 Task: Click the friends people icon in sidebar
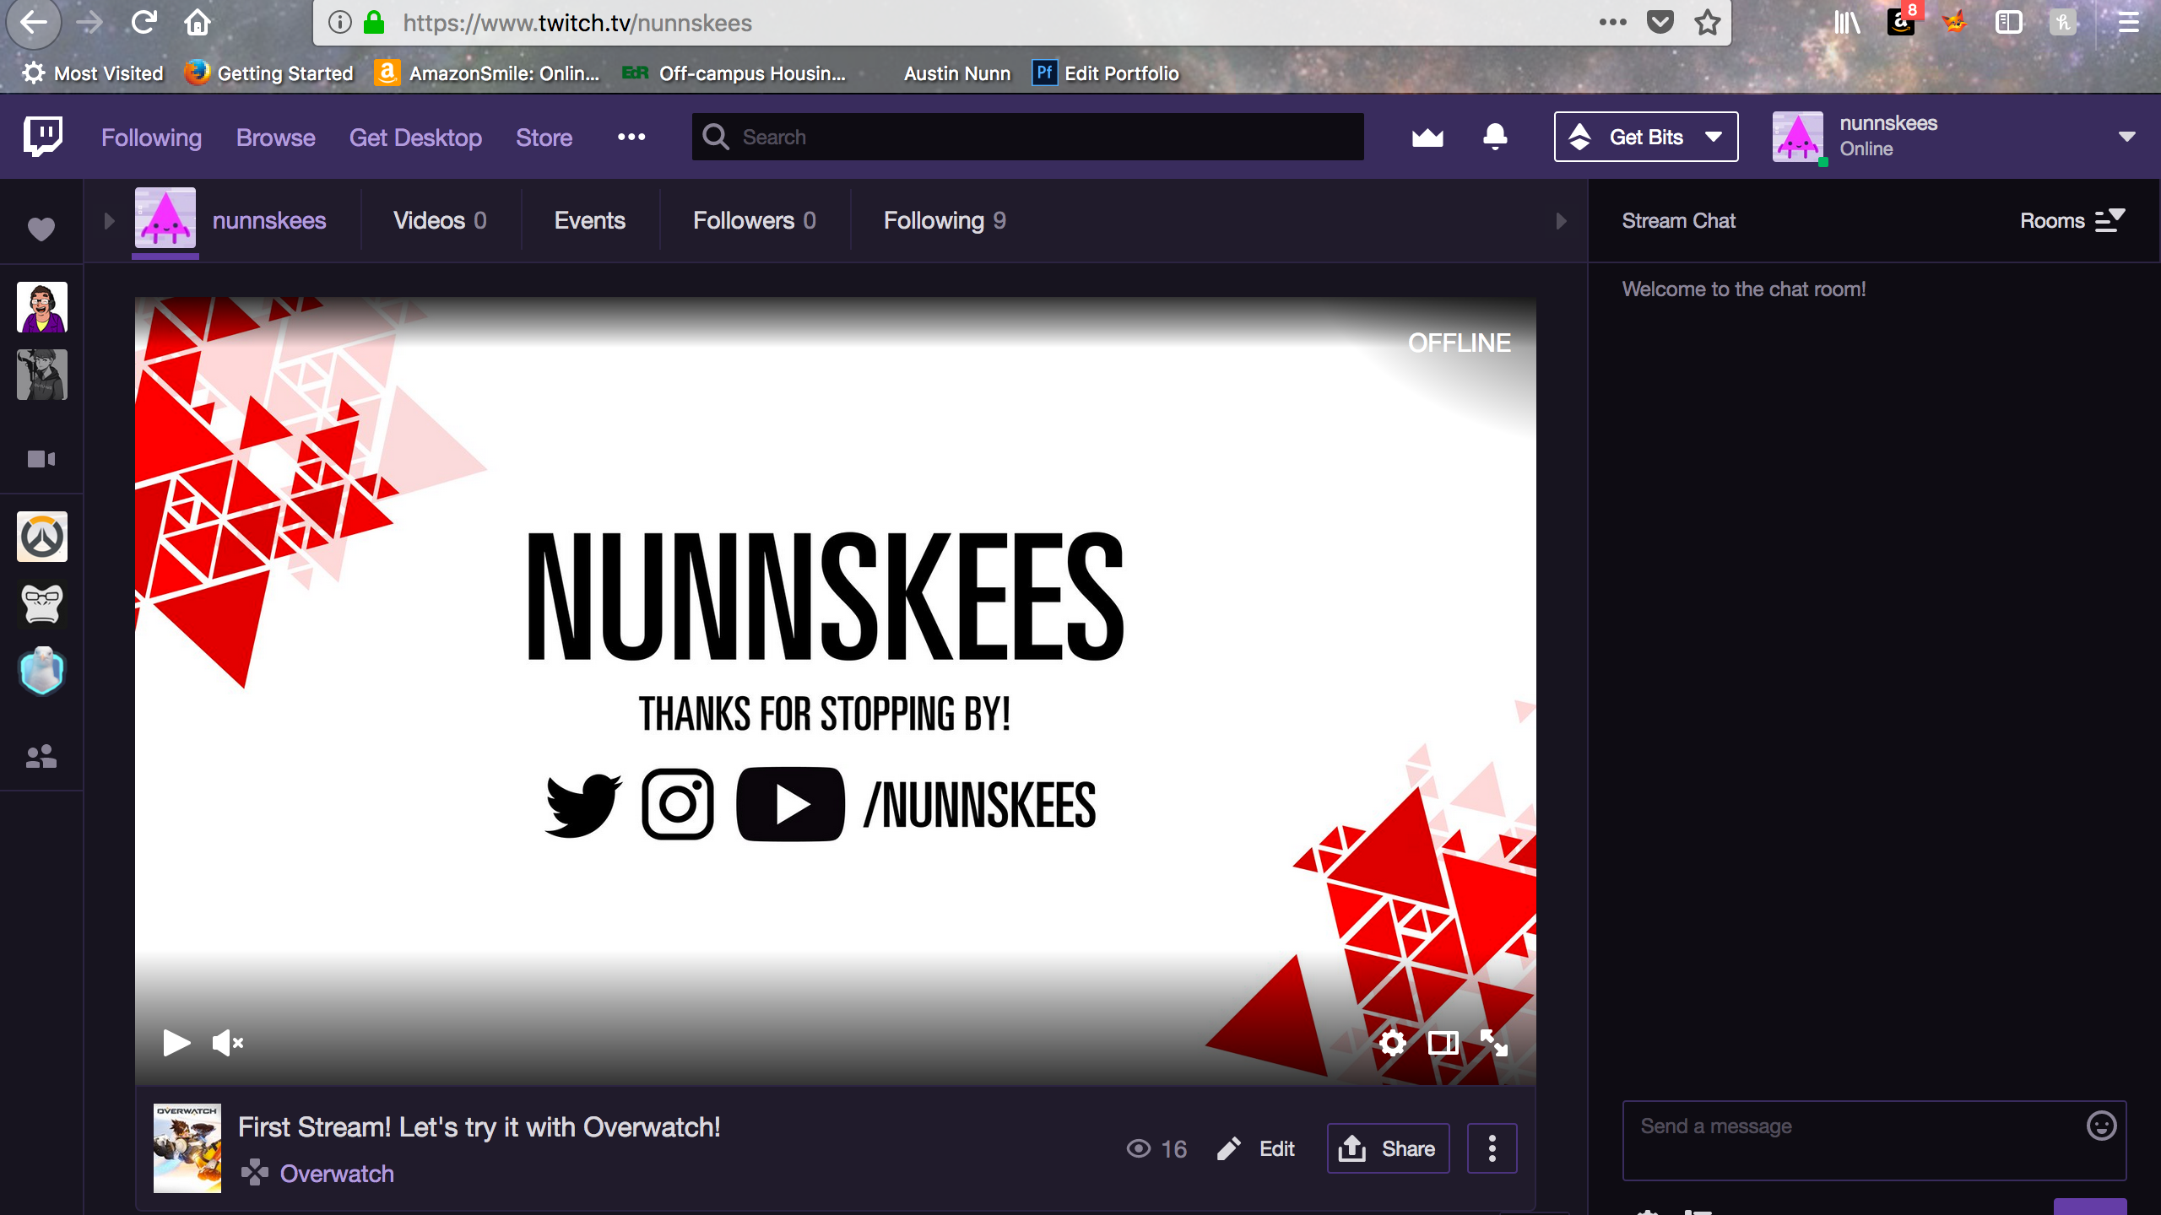pyautogui.click(x=41, y=756)
